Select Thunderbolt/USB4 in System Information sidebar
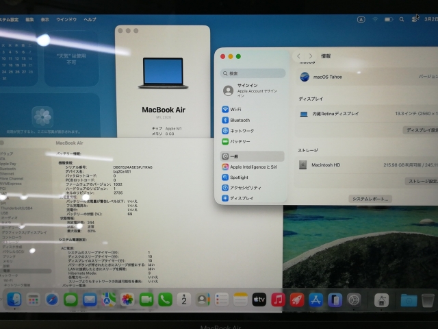The height and width of the screenshot is (329, 438). click(x=16, y=208)
